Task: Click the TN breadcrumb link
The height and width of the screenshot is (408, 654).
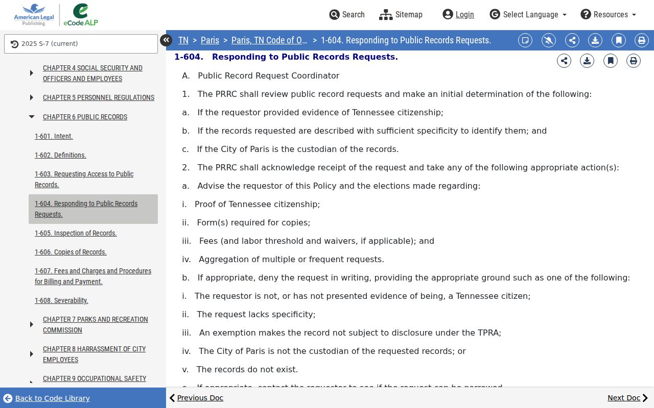Action: pyautogui.click(x=183, y=40)
